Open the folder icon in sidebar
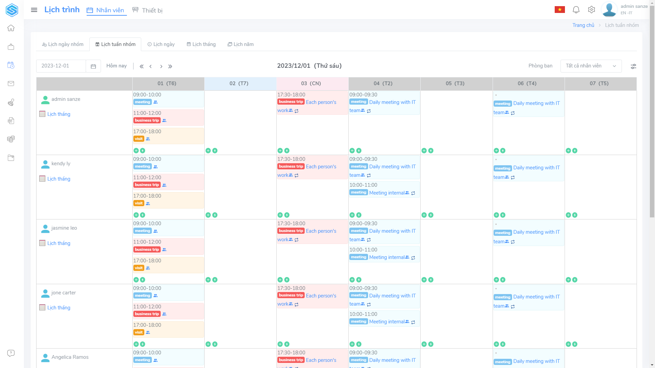This screenshot has width=655, height=368. [11, 158]
